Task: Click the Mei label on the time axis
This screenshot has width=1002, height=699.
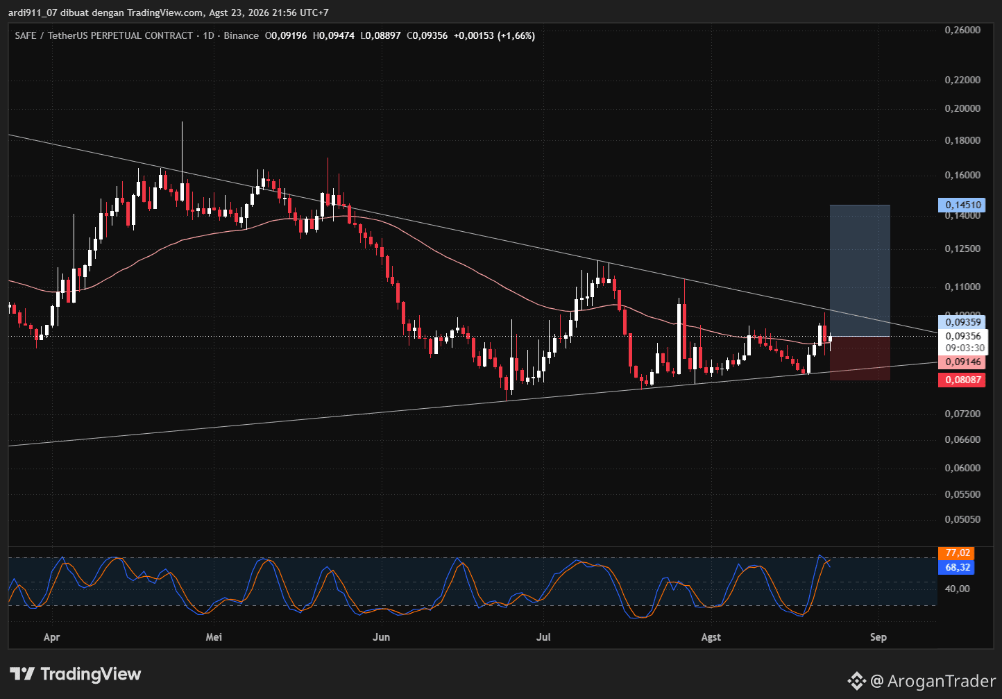Action: [x=214, y=637]
